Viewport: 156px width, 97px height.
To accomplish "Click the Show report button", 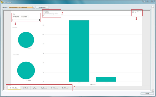I will pos(42,7).
